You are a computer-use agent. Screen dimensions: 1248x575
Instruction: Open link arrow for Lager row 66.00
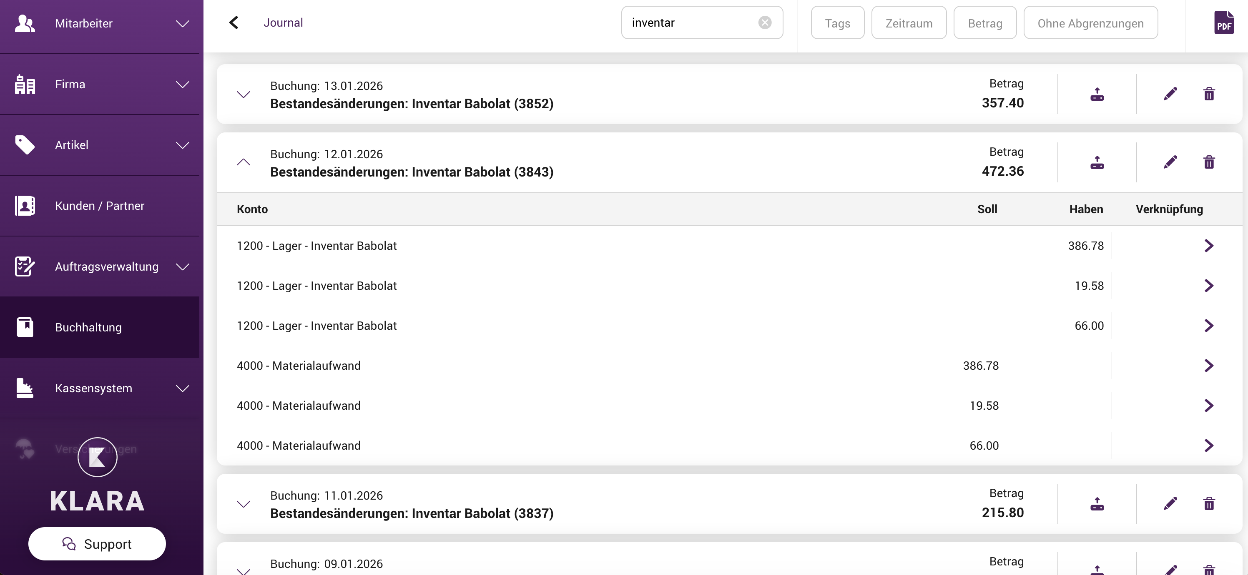point(1209,326)
